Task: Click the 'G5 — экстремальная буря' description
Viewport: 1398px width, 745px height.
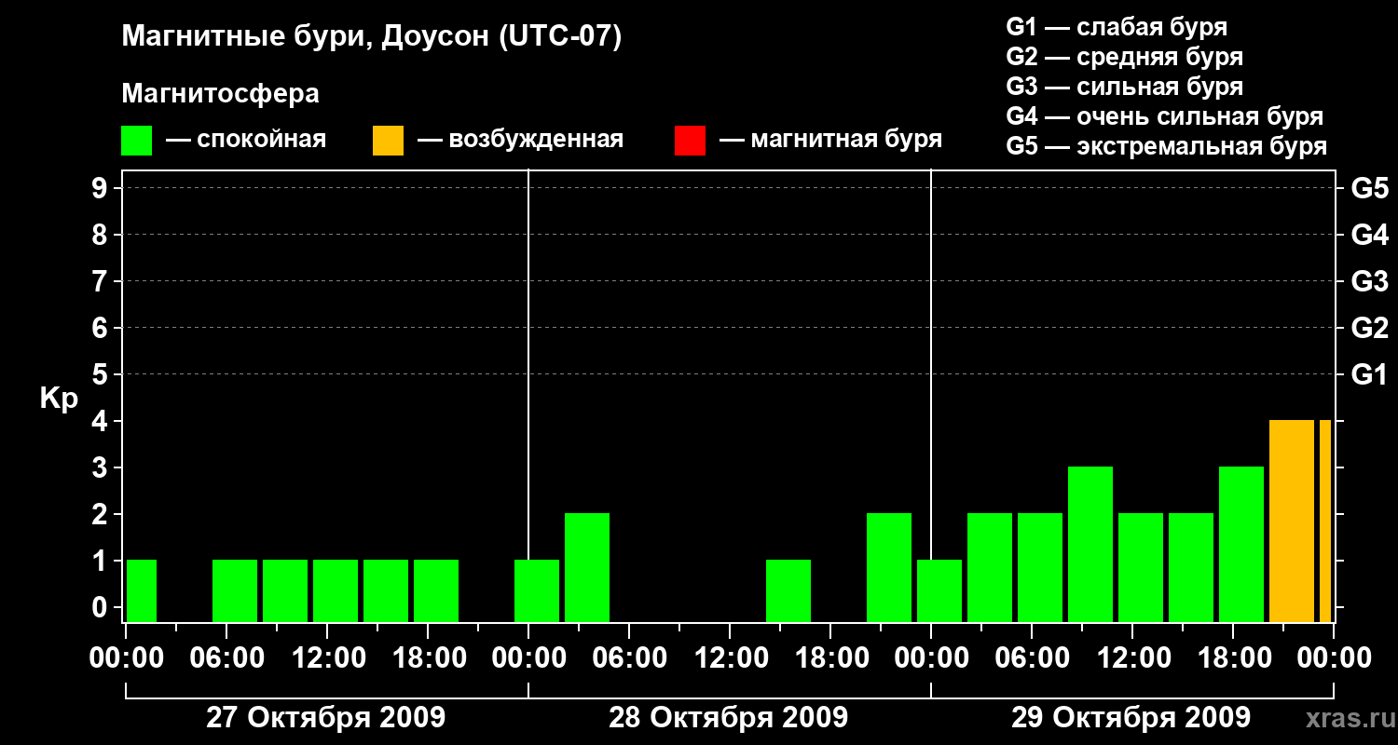Action: click(1167, 146)
